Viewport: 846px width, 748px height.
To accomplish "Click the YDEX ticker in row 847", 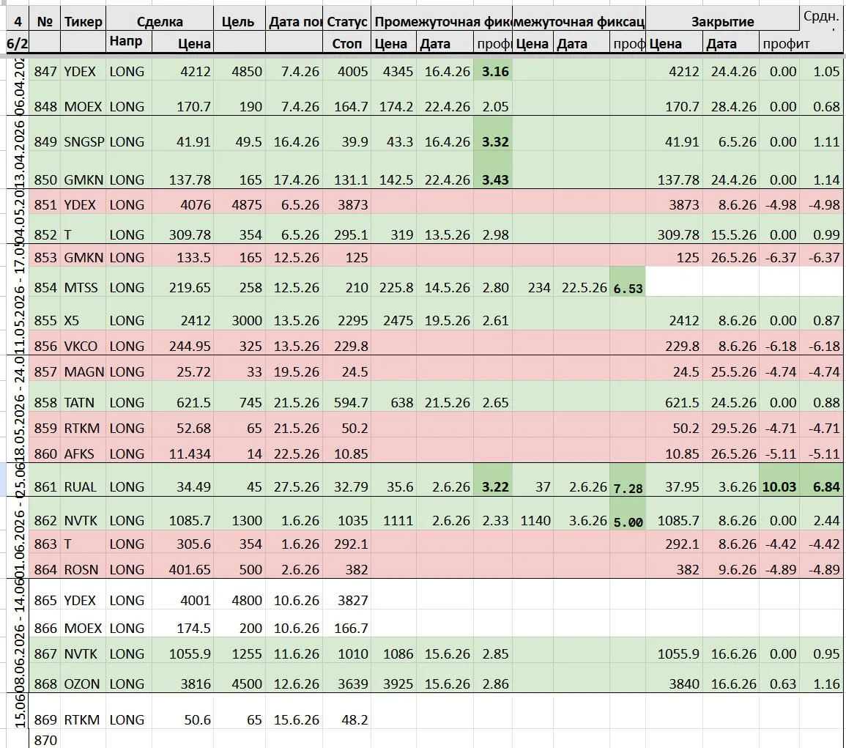I will point(80,71).
